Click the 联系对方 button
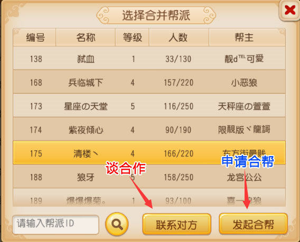Screen dimensions: 300x242 click(x=176, y=224)
